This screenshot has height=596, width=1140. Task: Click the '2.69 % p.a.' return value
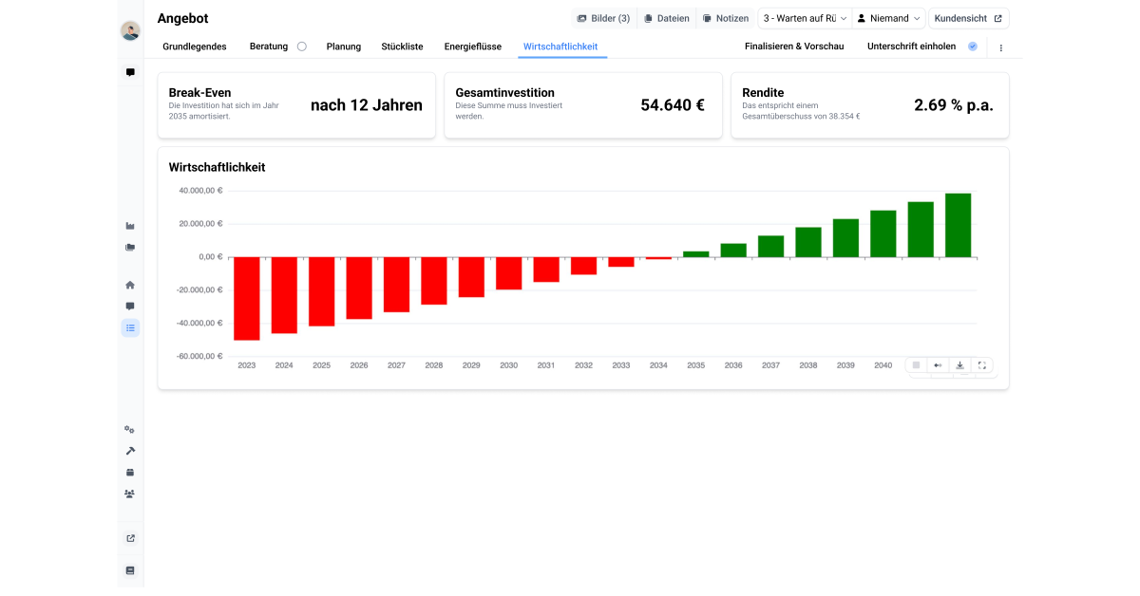click(954, 105)
